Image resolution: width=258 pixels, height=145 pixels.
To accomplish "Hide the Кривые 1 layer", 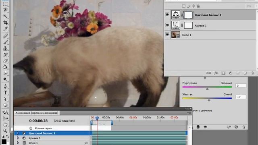I will (167, 25).
